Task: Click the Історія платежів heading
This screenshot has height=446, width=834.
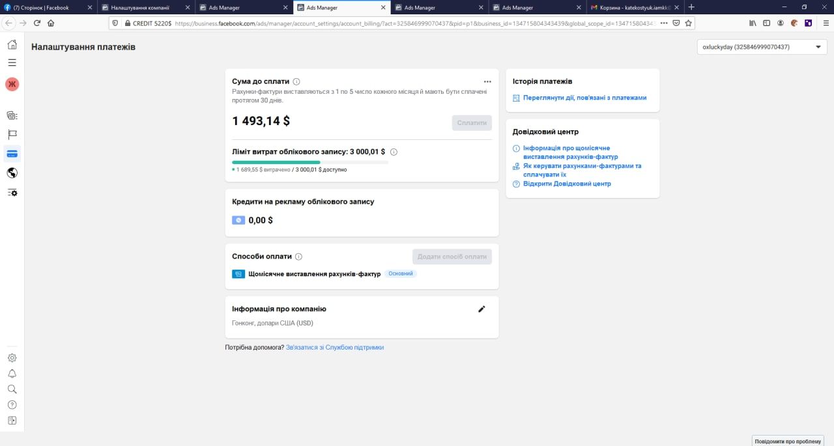Action: 542,81
